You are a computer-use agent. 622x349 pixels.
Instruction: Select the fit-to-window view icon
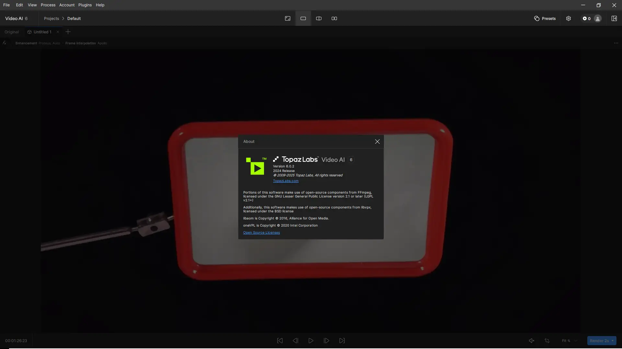point(288,18)
